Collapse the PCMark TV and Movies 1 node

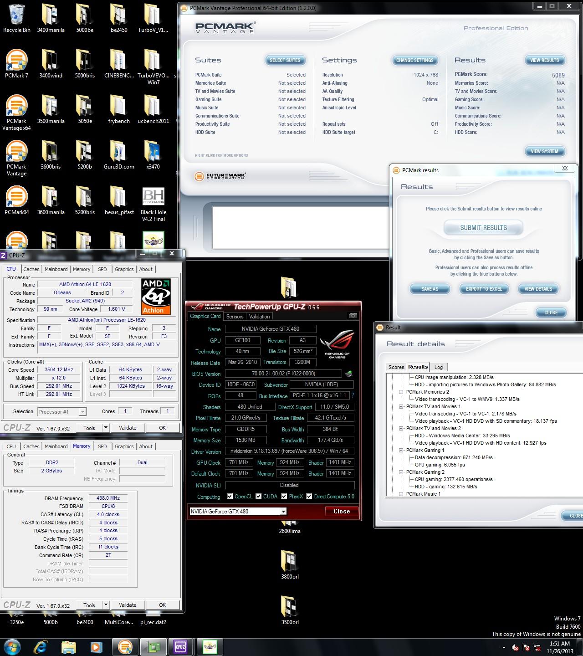(x=401, y=406)
